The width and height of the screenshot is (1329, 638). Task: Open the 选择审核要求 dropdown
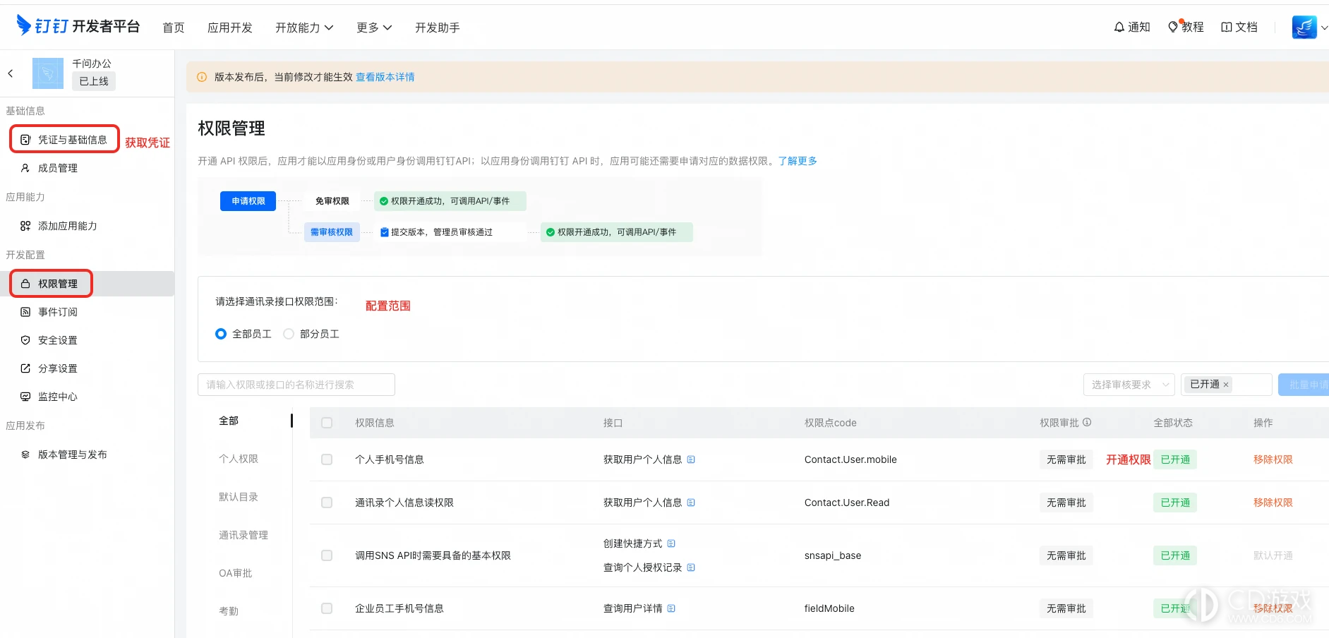tap(1129, 385)
